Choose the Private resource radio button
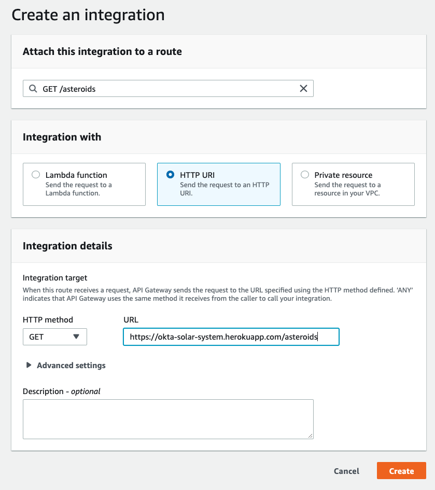 pyautogui.click(x=305, y=174)
